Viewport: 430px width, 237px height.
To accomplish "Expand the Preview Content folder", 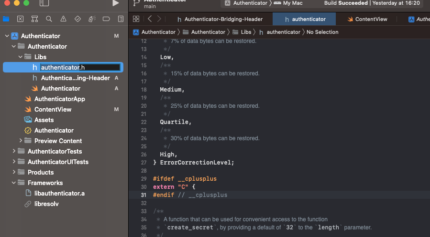I will point(21,141).
